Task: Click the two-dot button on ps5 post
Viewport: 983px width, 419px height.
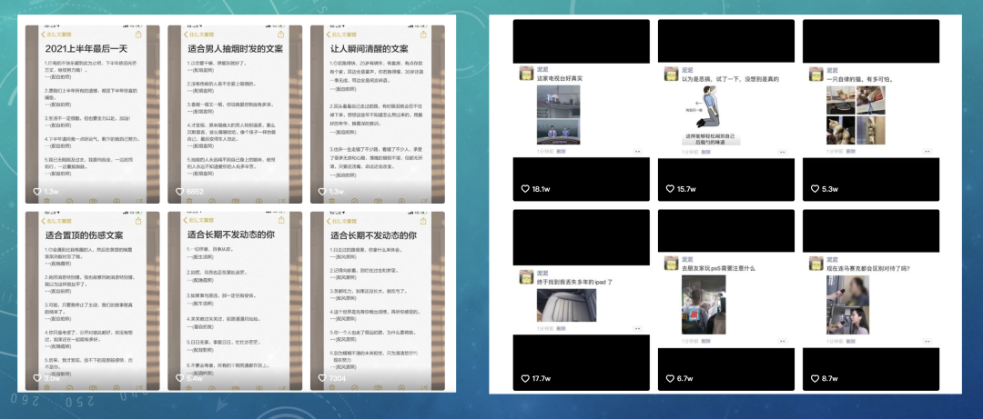Action: [x=783, y=341]
